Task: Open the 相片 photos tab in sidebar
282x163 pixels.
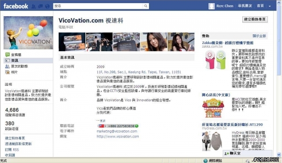Action: [15, 72]
